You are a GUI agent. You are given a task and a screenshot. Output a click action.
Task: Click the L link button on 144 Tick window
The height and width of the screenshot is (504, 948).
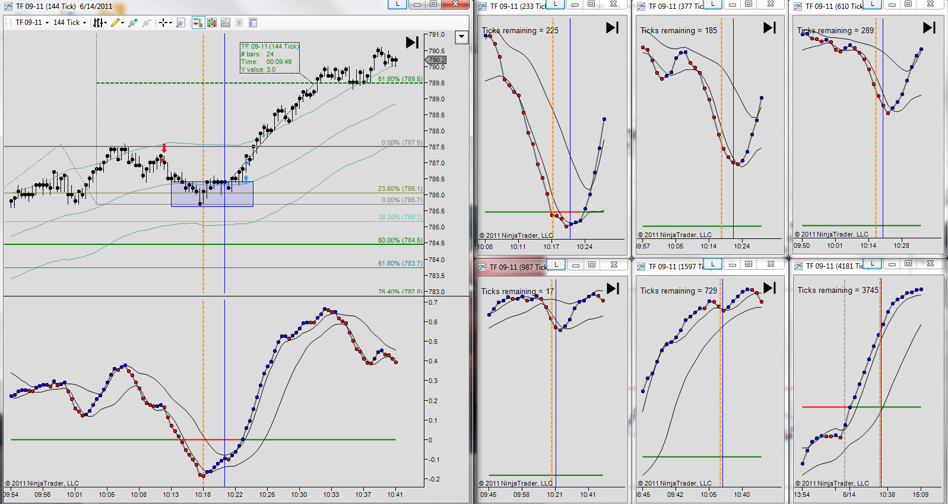pos(398,4)
